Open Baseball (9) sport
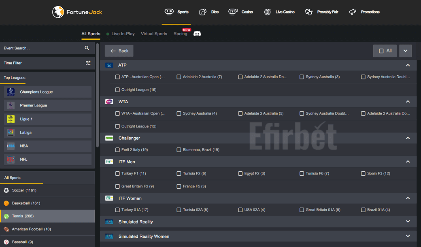The height and width of the screenshot is (247, 421). [x=47, y=242]
